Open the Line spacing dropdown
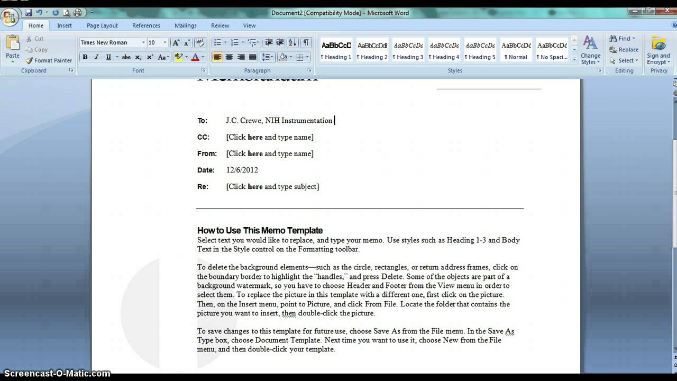The width and height of the screenshot is (677, 381). click(267, 57)
